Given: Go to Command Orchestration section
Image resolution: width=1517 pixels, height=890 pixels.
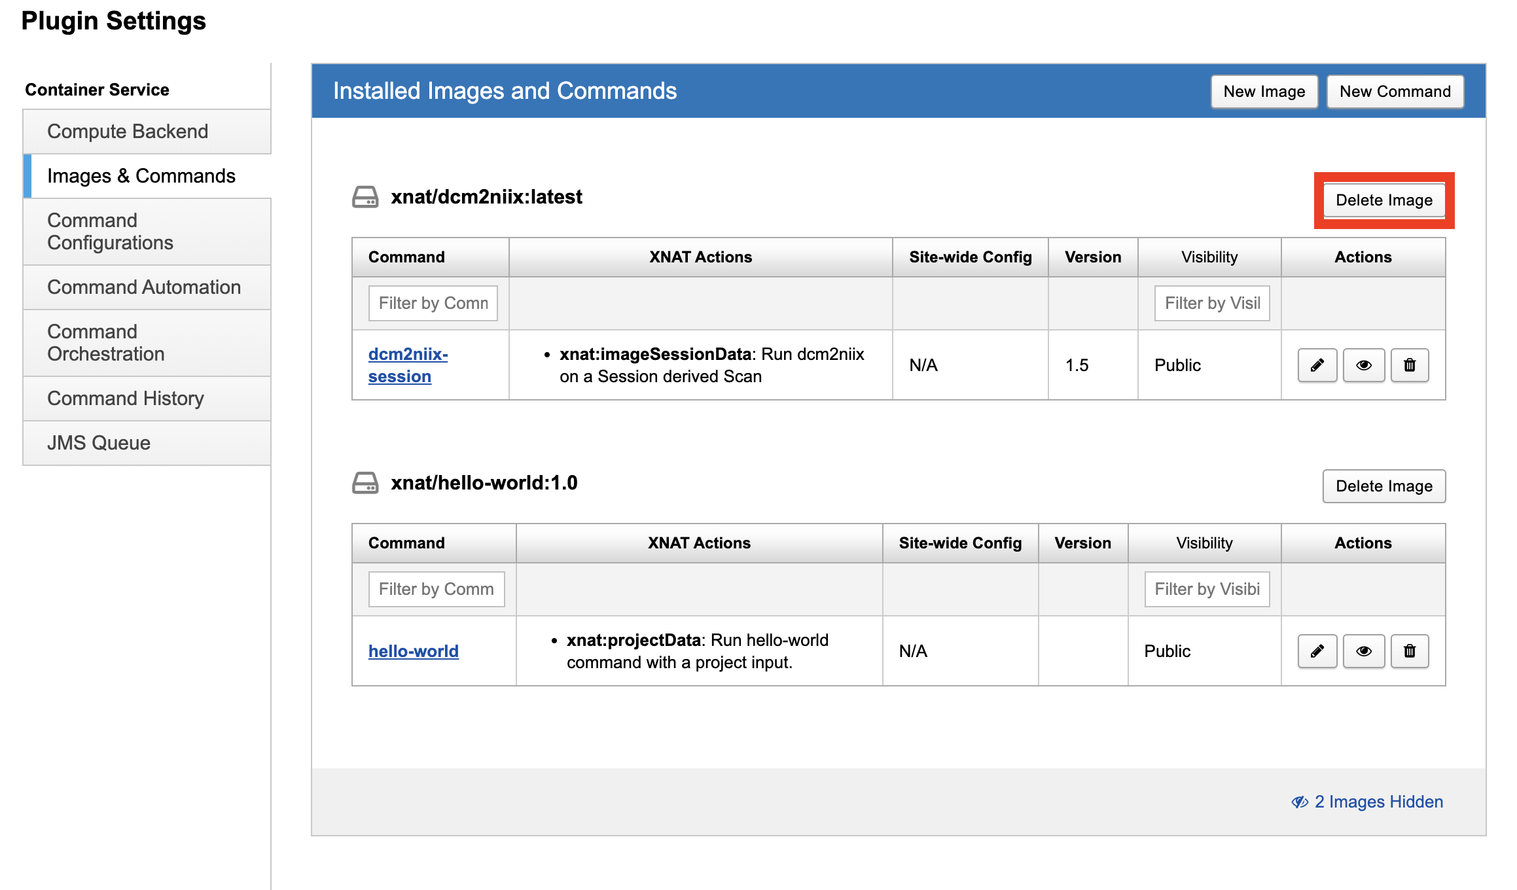Looking at the screenshot, I should [x=106, y=343].
